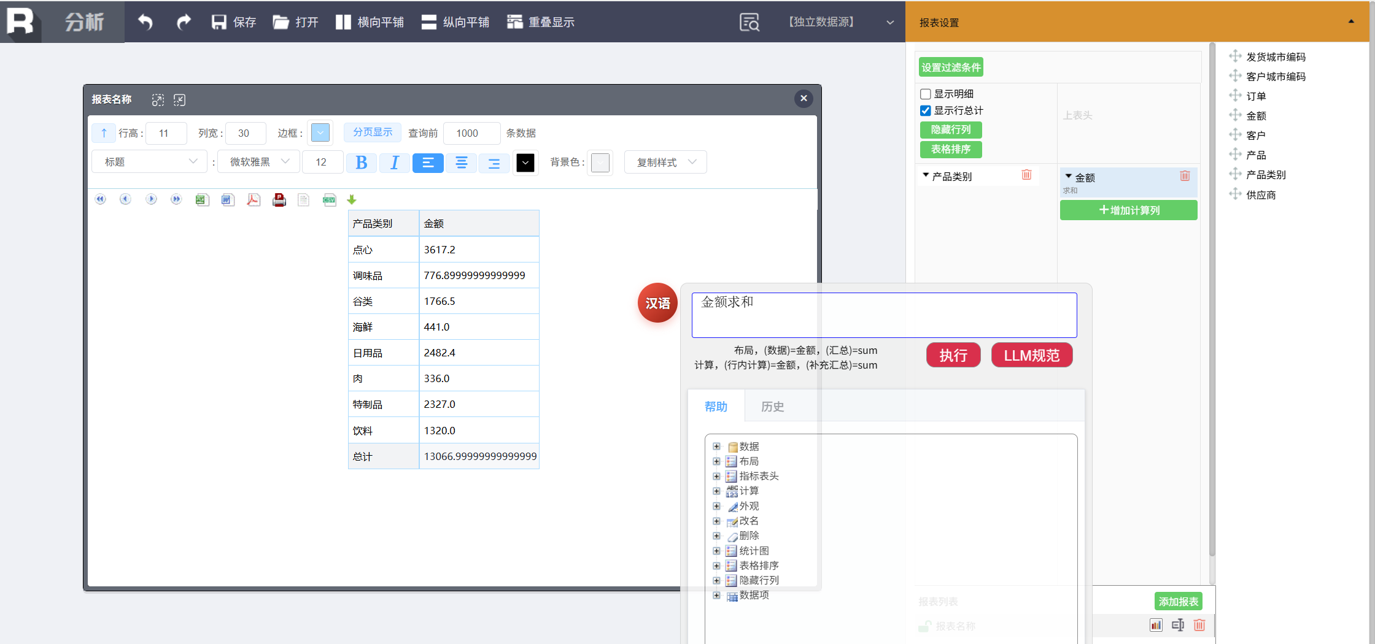Click the red printer icon
This screenshot has width=1375, height=644.
click(279, 199)
